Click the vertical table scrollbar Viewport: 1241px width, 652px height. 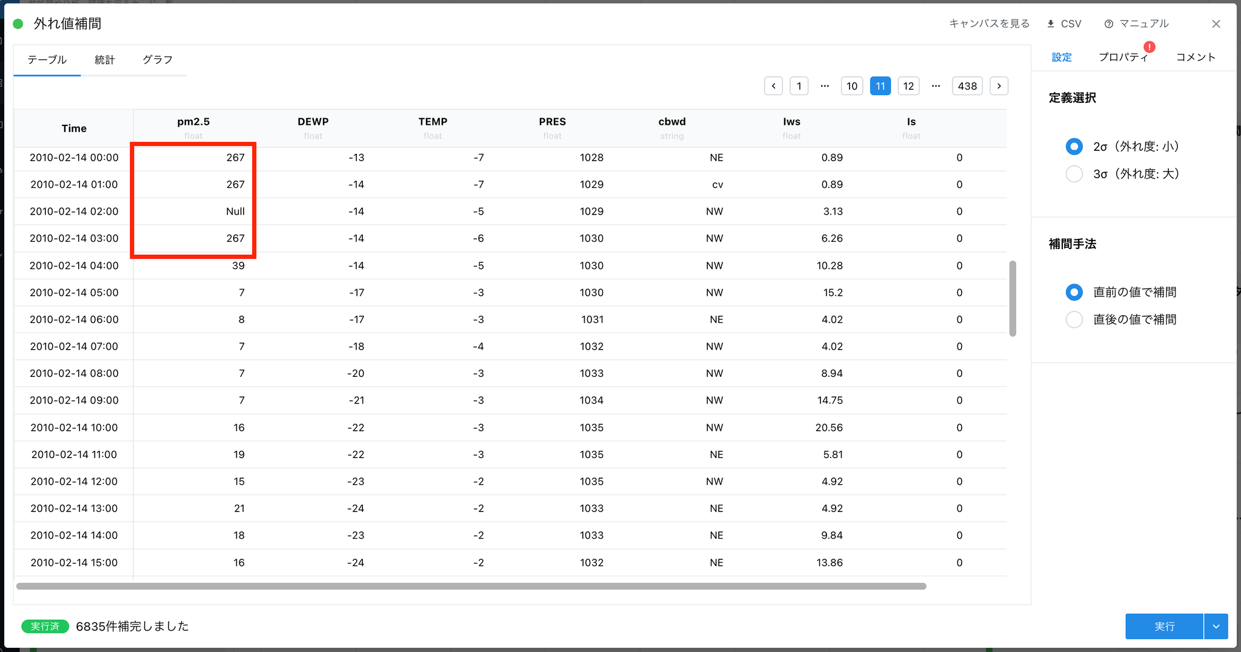point(1013,298)
